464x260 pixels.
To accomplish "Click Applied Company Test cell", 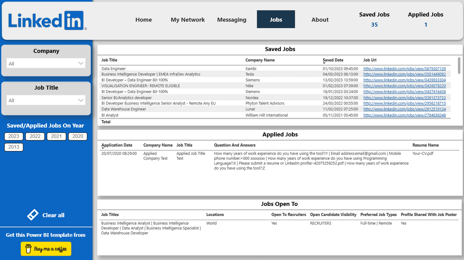I will coord(155,156).
